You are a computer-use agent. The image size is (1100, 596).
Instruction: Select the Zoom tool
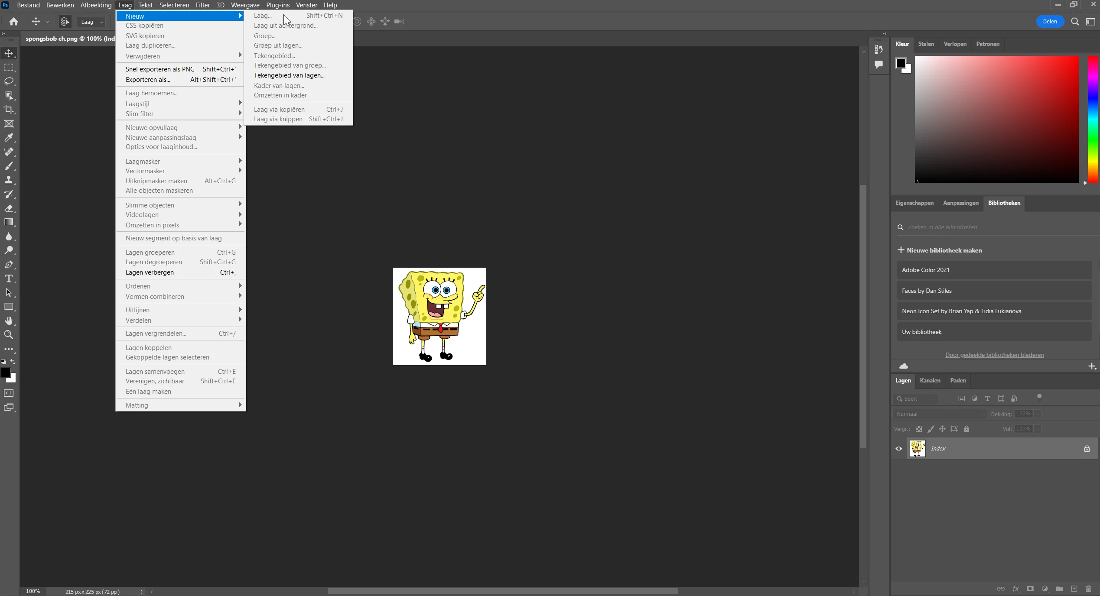point(9,335)
